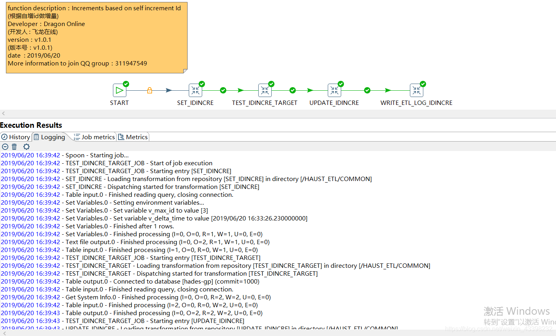Select the SET_IDINCRE transformation entry icon
Image resolution: width=556 pixels, height=336 pixels.
point(195,90)
